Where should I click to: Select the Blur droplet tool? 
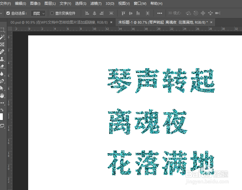pyautogui.click(x=2, y=74)
